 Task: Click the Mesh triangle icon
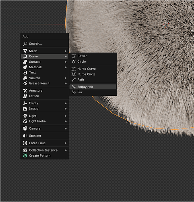[x=25, y=51]
